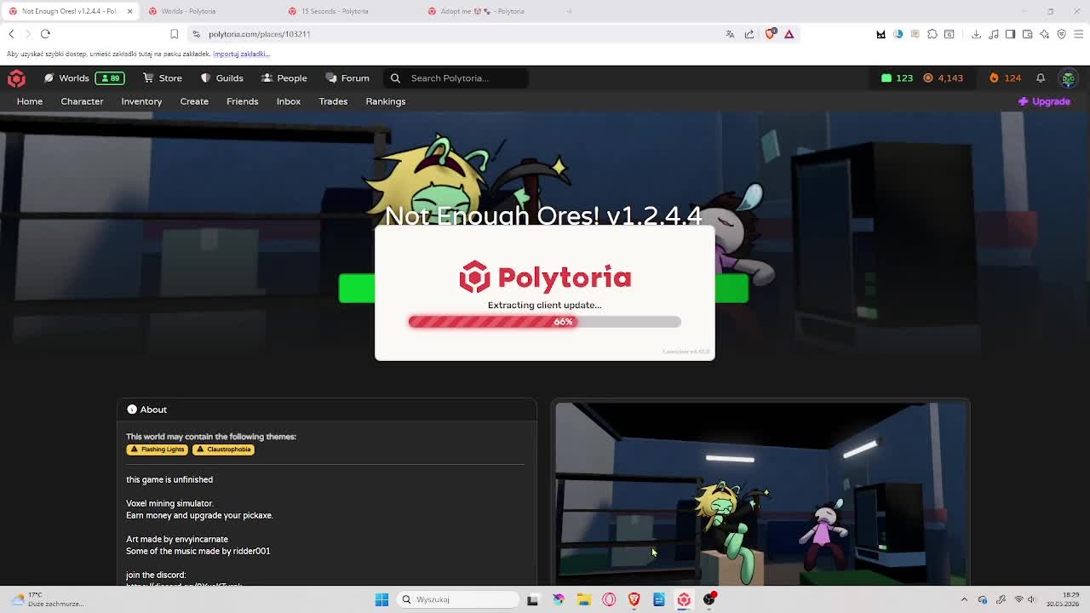1090x613 pixels.
Task: Click the extracting client update progress bar
Action: pyautogui.click(x=545, y=322)
